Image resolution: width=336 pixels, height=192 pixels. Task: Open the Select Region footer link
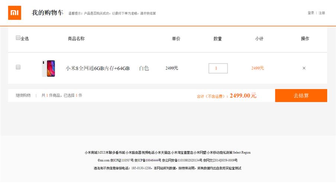point(242,153)
